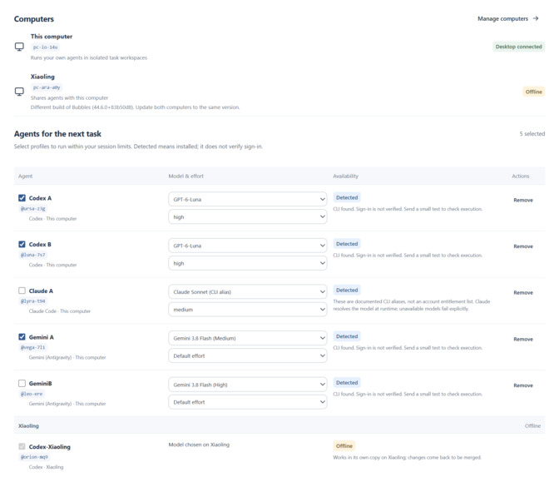Remove the Claude A agent
The image size is (554, 477).
pyautogui.click(x=523, y=292)
